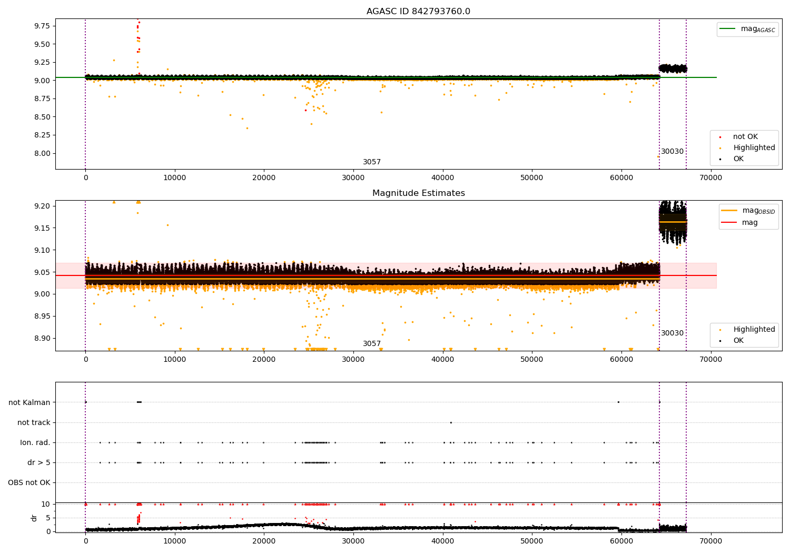Screen dimensions: 790x553
Task: Click the 9.50 y-tick label
Action: 42,44
